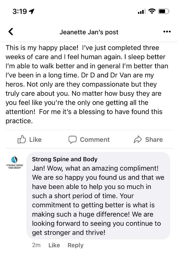Tap the location arrow beside the clock
This screenshot has height=273, width=178.
(32, 11)
